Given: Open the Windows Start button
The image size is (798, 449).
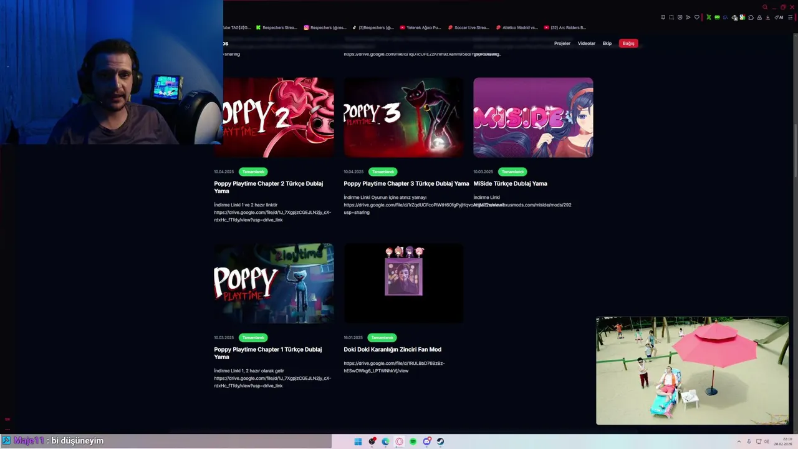Looking at the screenshot, I should click(x=358, y=442).
